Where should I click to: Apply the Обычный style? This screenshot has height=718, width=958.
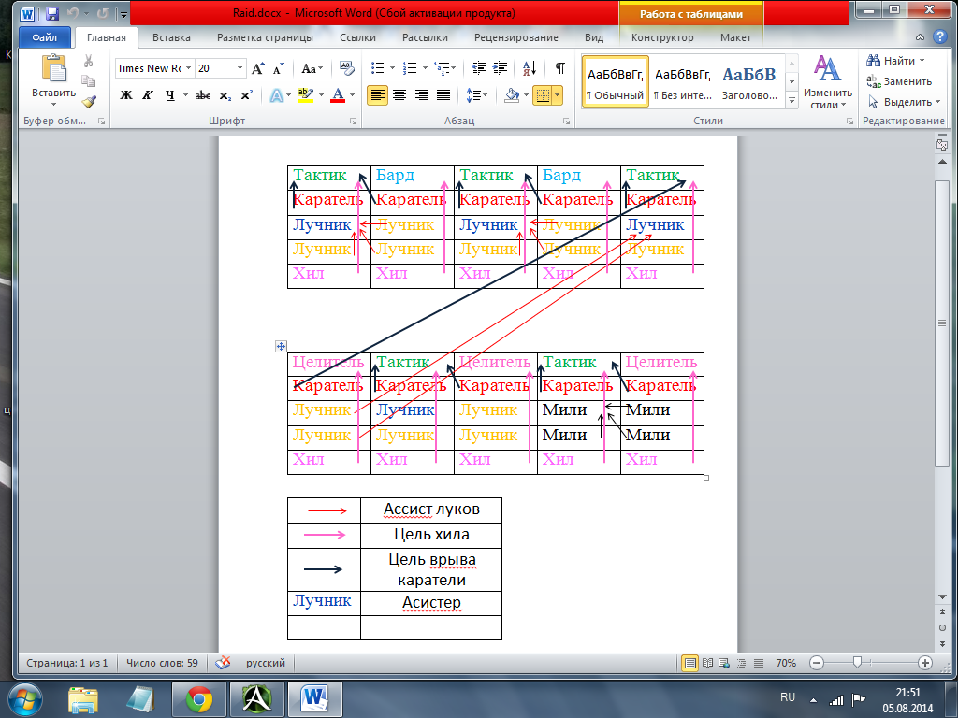click(x=616, y=81)
